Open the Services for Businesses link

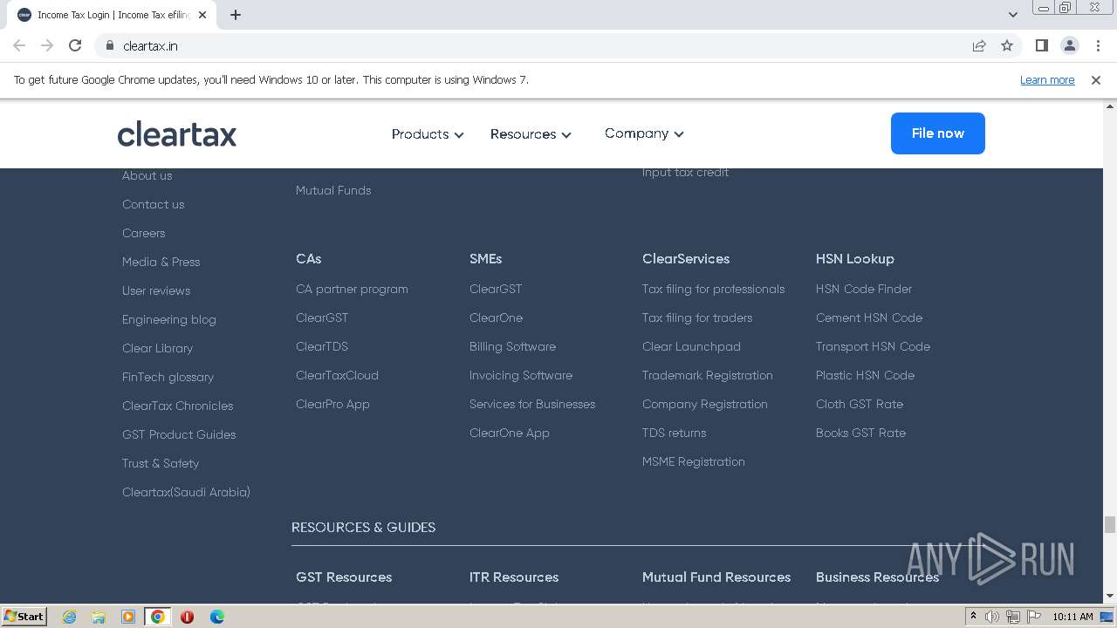tap(532, 404)
